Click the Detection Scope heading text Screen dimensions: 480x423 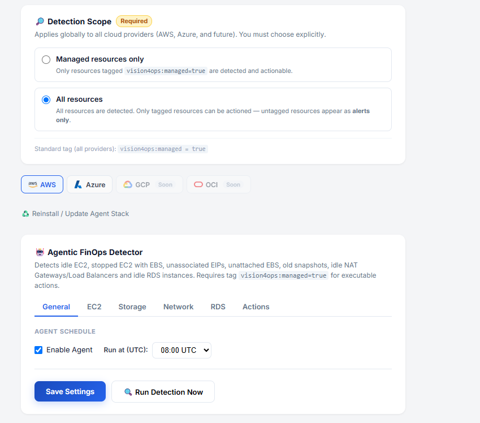point(80,21)
